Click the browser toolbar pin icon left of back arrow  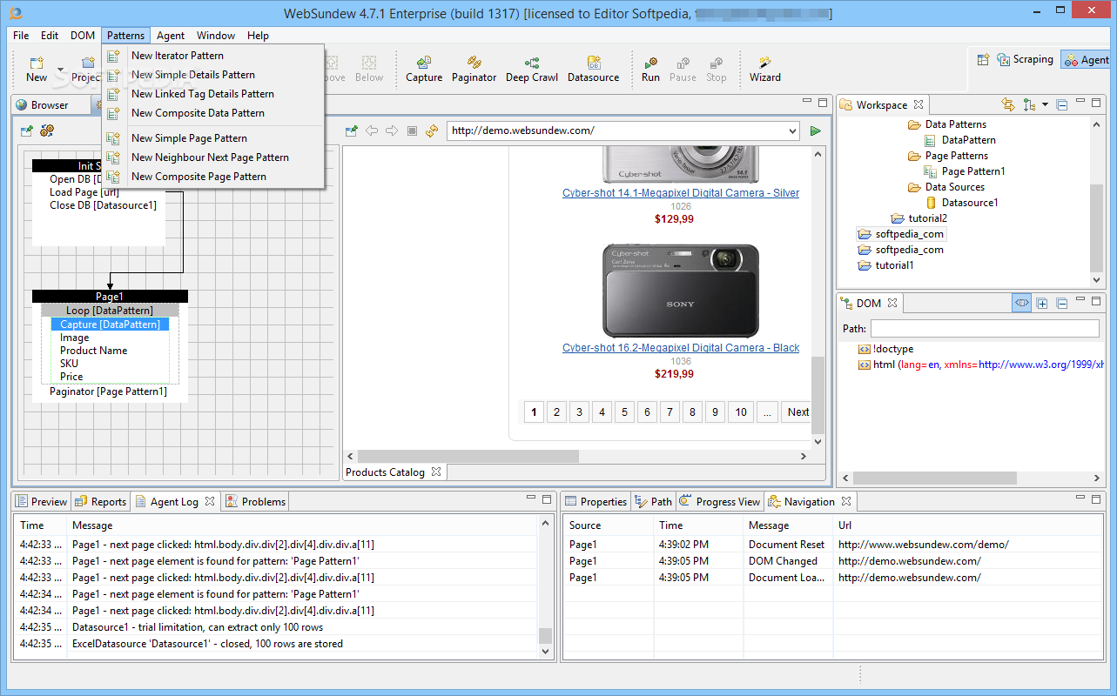(352, 131)
